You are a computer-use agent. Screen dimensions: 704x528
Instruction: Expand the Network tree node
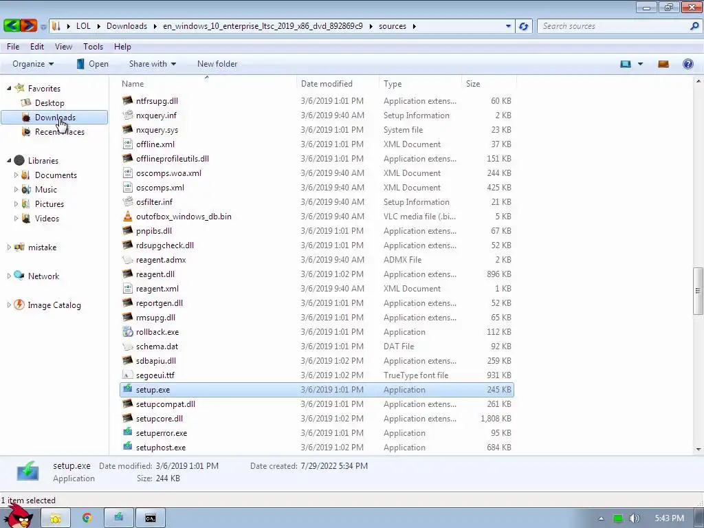[9, 276]
